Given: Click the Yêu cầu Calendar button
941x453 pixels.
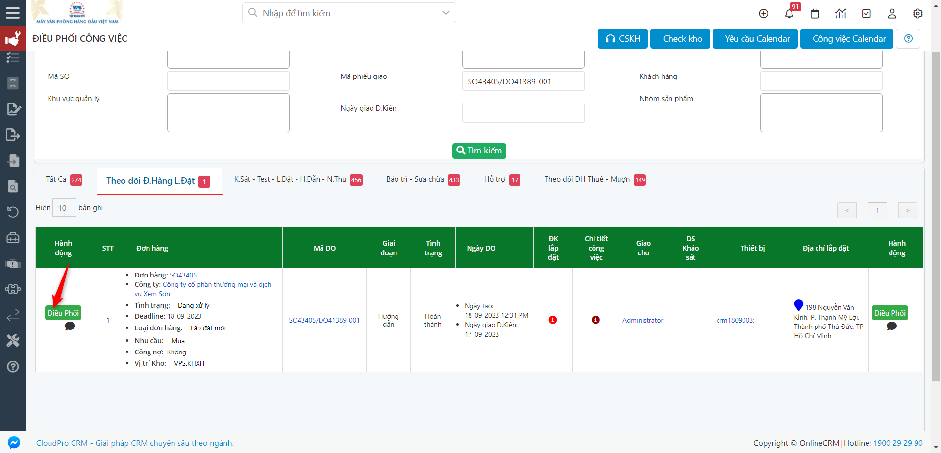Looking at the screenshot, I should [755, 39].
